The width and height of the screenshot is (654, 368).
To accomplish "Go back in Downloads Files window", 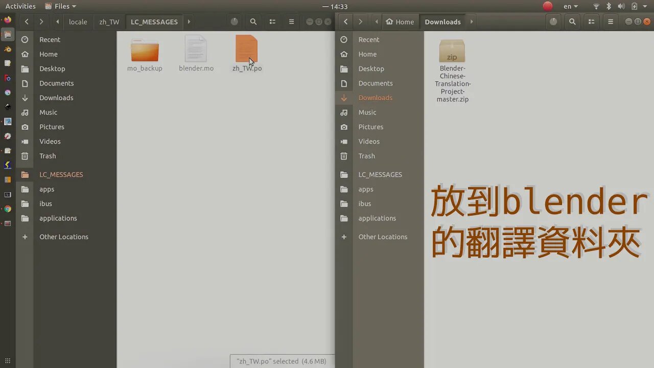I will [346, 22].
